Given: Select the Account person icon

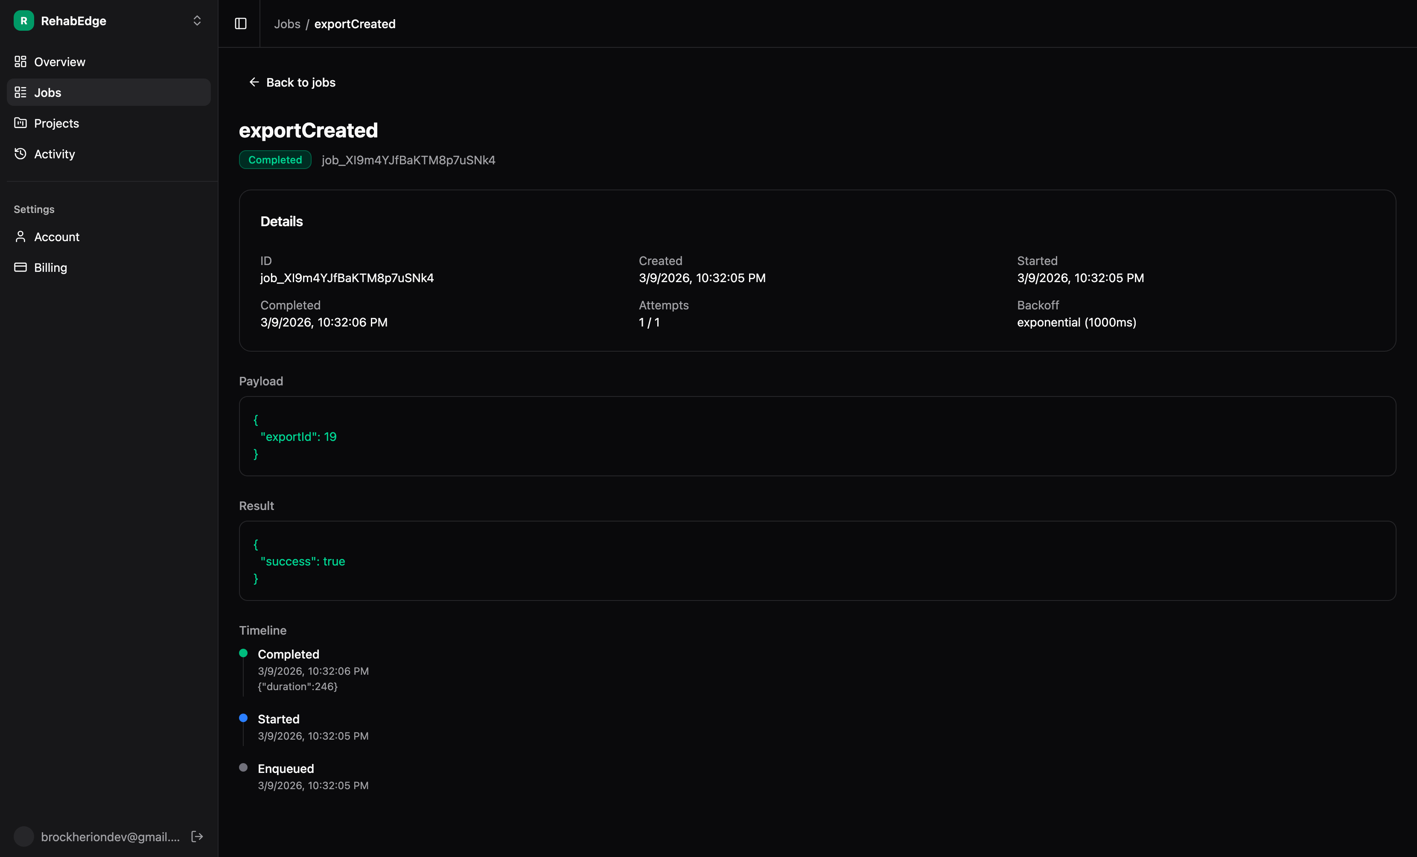Looking at the screenshot, I should 20,236.
